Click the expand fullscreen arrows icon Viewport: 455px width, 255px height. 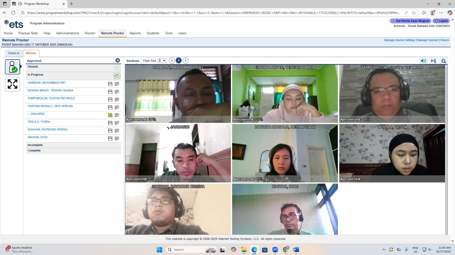pyautogui.click(x=13, y=84)
